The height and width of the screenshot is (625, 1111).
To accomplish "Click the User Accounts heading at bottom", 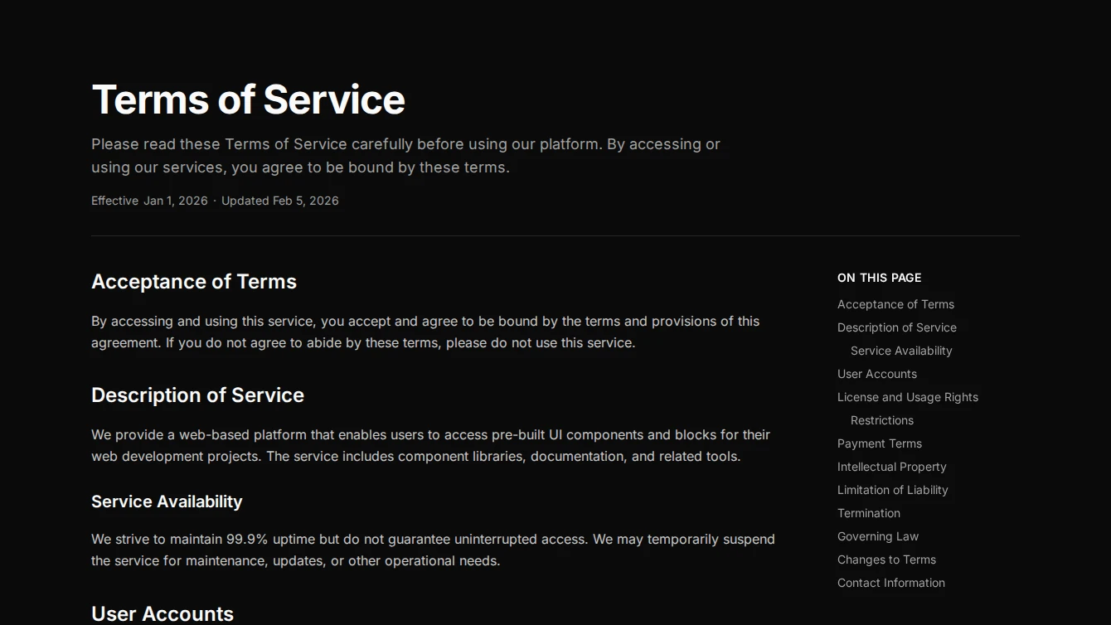I will (163, 613).
